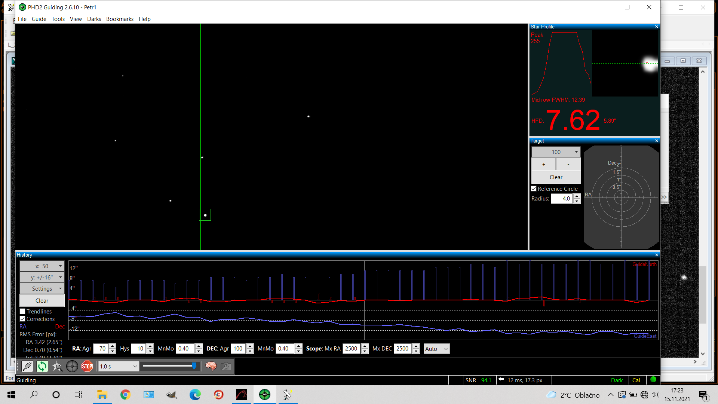Click the Hys value field
Image resolution: width=718 pixels, height=404 pixels.
point(139,349)
